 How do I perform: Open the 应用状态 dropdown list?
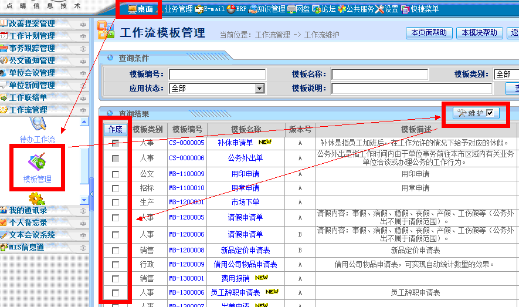click(260, 89)
